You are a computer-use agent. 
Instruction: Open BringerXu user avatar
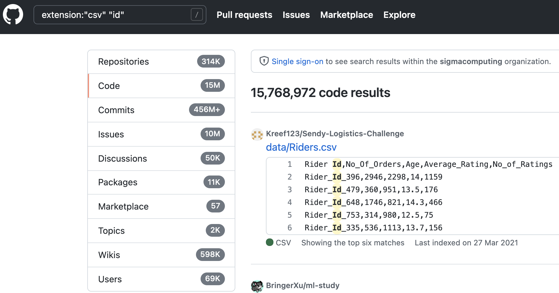coord(257,286)
